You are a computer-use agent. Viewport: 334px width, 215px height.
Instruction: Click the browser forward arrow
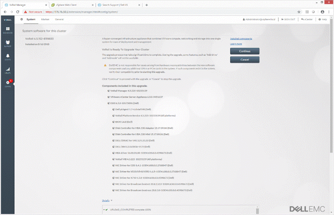[11, 12]
